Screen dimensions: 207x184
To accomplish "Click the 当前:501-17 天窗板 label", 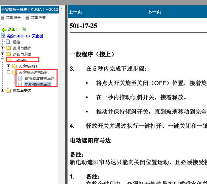I will click(x=25, y=36).
